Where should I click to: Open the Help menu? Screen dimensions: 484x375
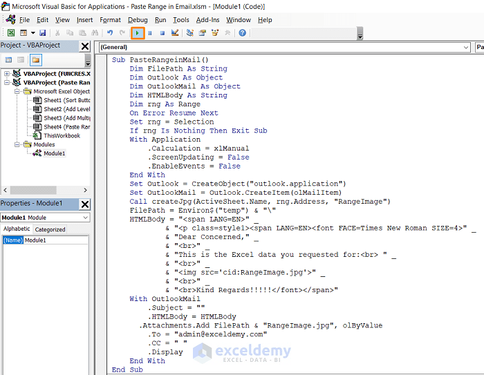tap(265, 20)
